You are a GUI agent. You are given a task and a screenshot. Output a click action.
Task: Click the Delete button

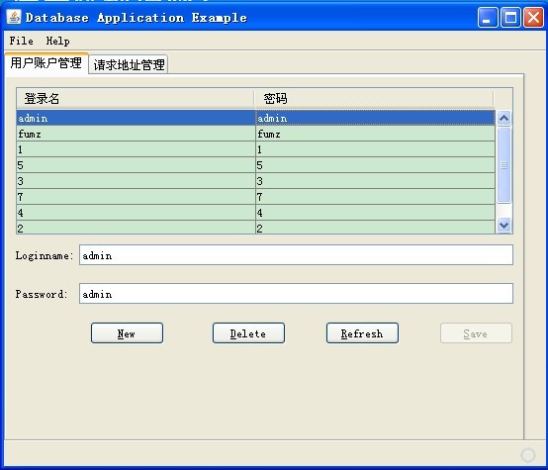pos(248,333)
